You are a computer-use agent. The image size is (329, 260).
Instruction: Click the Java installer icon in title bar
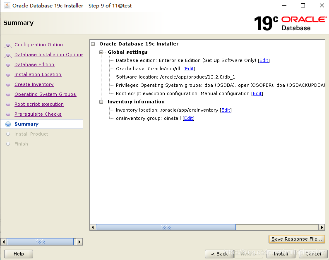[x=7, y=6]
